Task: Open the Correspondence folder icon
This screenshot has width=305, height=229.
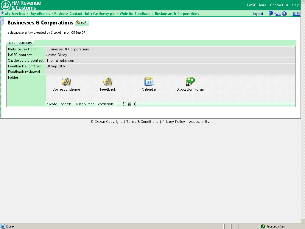Action: point(66,82)
